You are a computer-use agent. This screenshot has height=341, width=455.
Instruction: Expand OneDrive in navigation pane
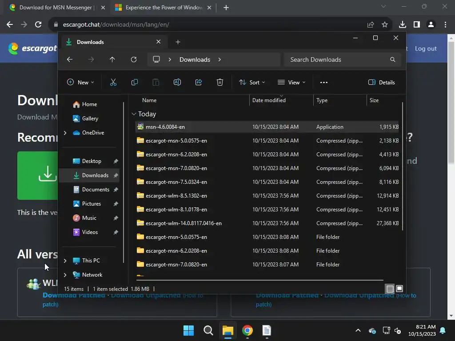(65, 133)
